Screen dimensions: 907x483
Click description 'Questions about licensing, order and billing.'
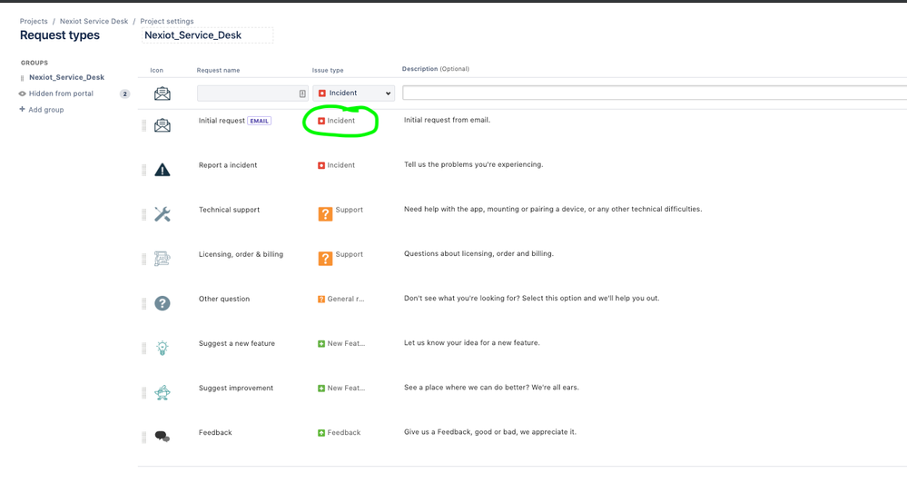tap(478, 254)
